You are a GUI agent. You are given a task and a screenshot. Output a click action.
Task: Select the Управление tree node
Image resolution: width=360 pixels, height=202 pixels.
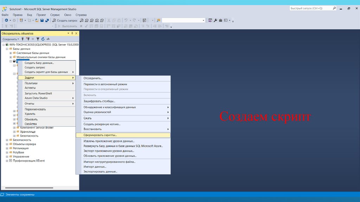tap(21, 156)
